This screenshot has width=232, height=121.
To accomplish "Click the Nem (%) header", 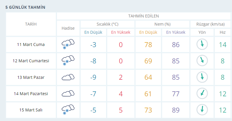I will pyautogui.click(x=162, y=24).
